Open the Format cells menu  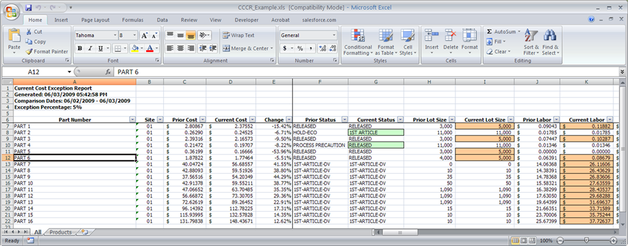(469, 41)
